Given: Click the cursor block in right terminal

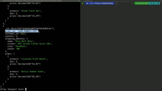Looking at the screenshot, I should (x=117, y=3).
